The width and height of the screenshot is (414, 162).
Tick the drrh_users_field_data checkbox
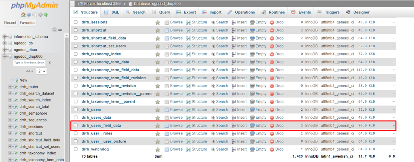pos(76,125)
